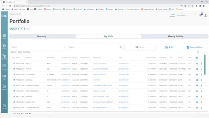
Task: Toggle visibility eye for SANDRA KAY well
Action: tap(197, 102)
